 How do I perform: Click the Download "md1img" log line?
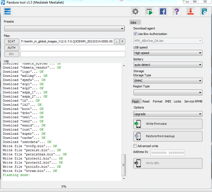pyautogui.click(x=25, y=76)
